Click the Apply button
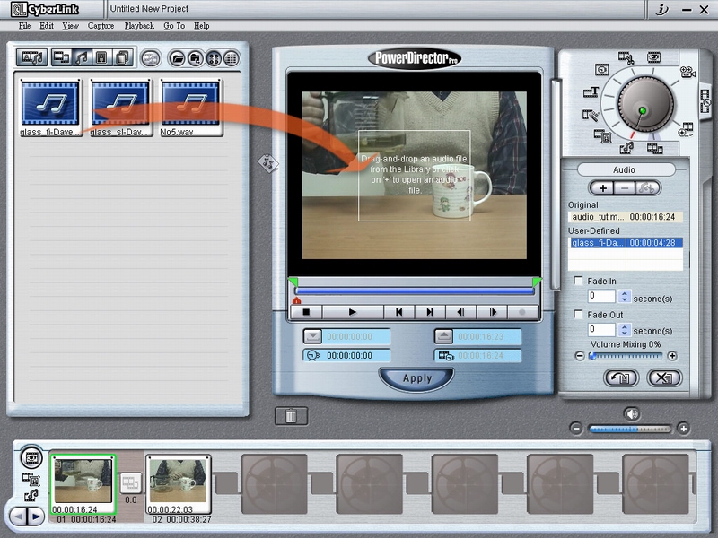 click(x=416, y=378)
